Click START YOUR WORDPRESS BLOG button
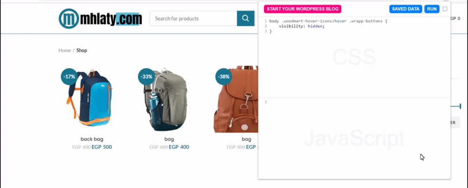The height and width of the screenshot is (188, 468). pos(302,9)
